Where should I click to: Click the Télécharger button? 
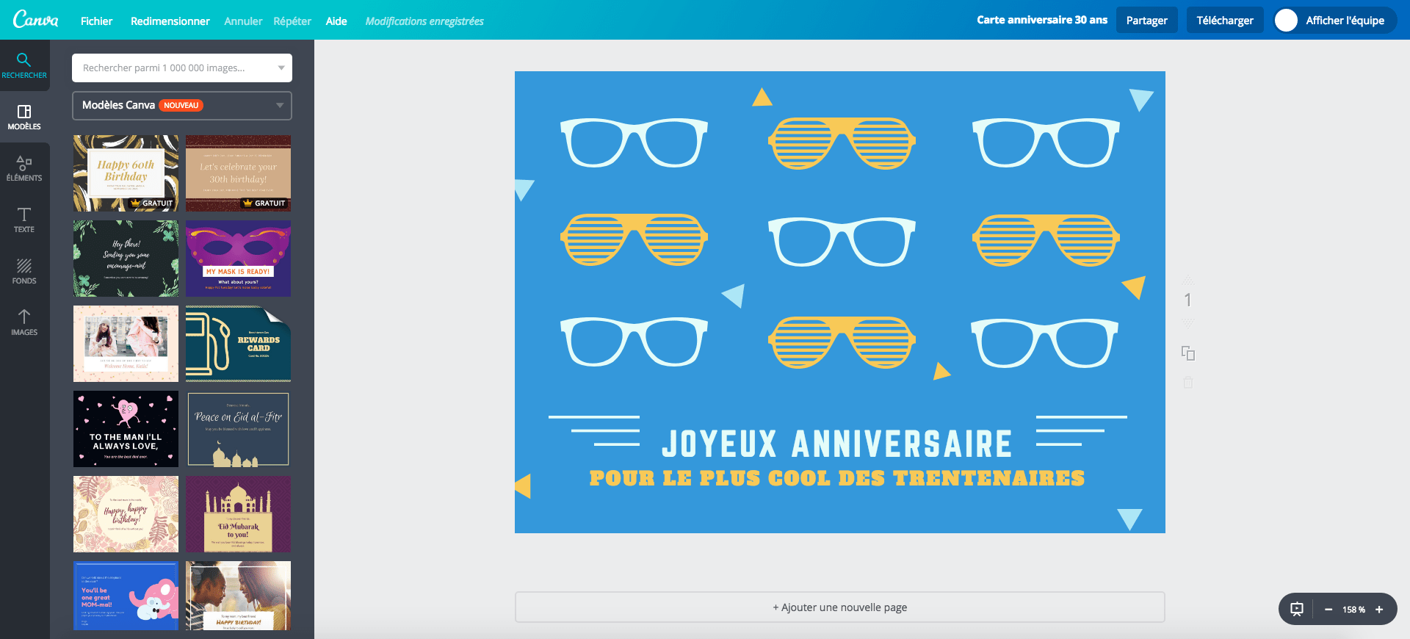tap(1225, 21)
